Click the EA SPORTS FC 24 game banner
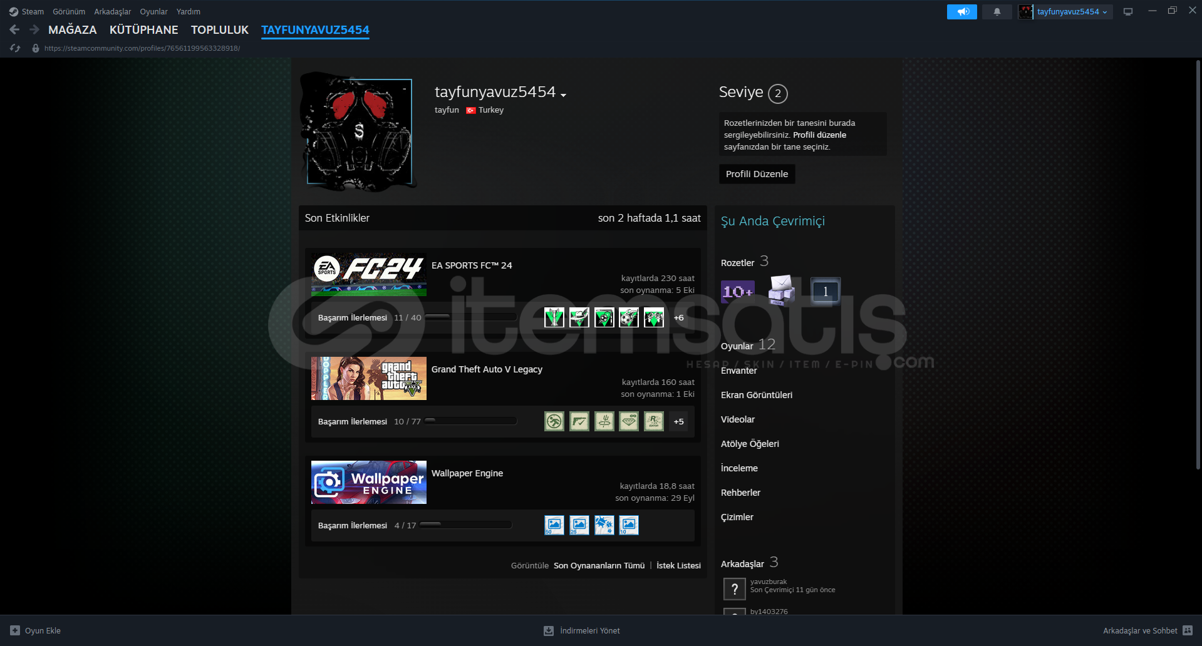The height and width of the screenshot is (646, 1202). point(369,274)
